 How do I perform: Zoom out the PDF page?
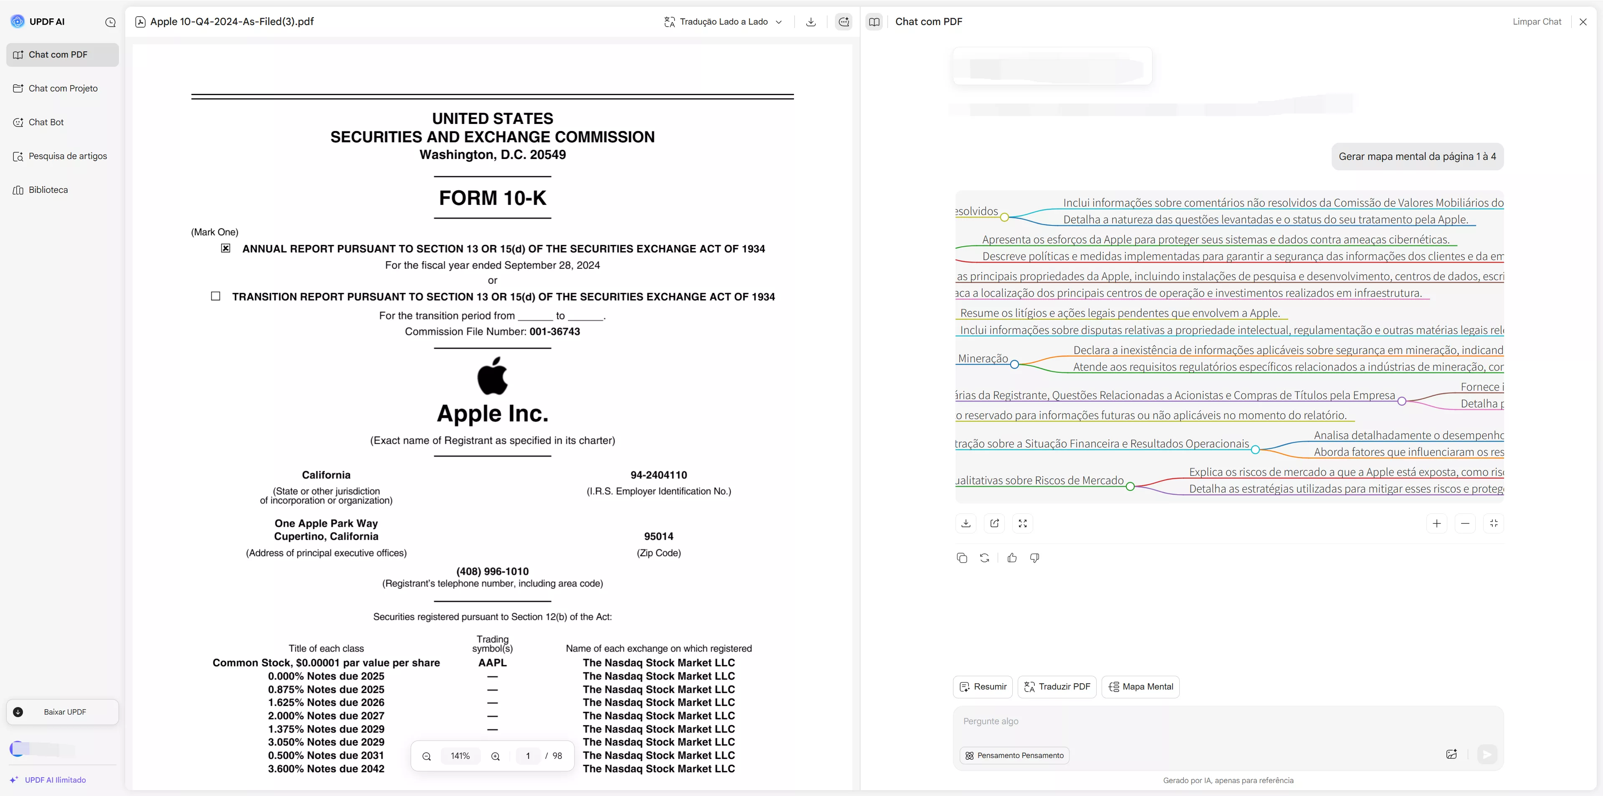tap(426, 756)
